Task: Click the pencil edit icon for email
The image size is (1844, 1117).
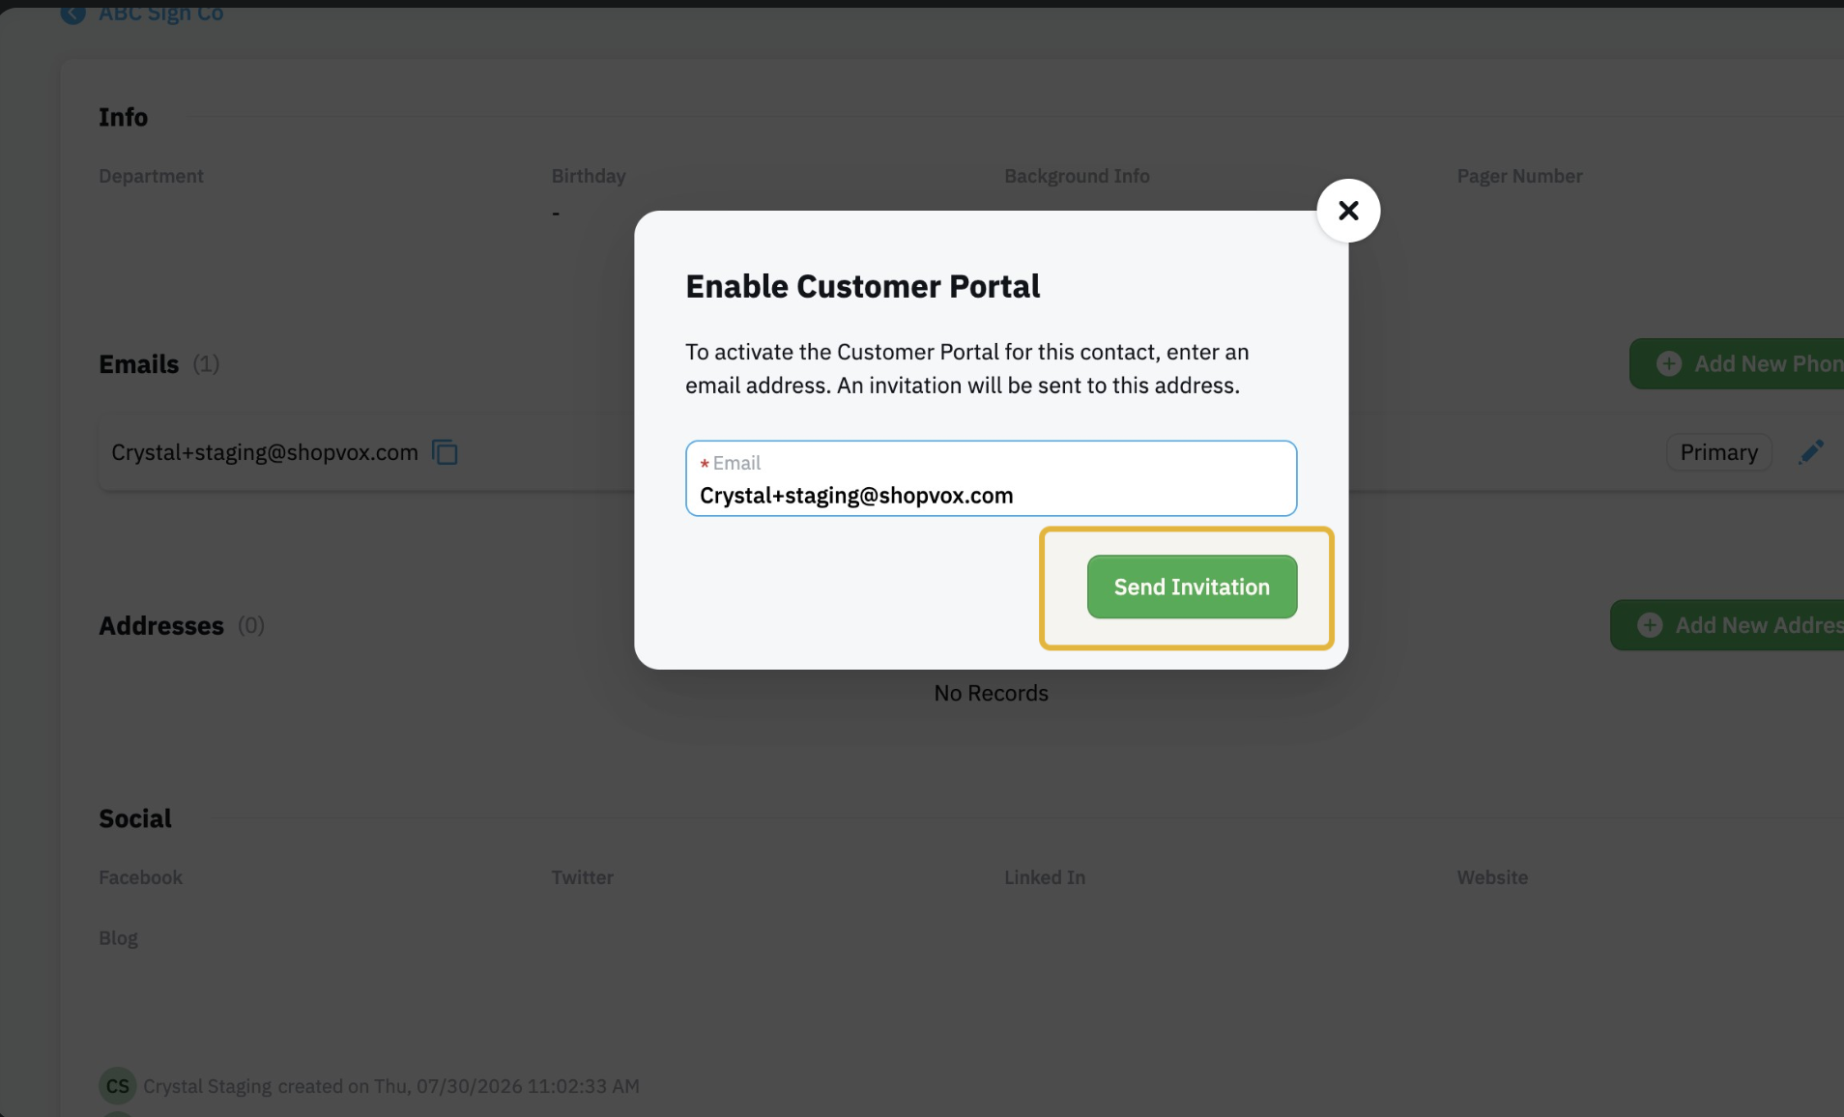Action: [x=1811, y=452]
